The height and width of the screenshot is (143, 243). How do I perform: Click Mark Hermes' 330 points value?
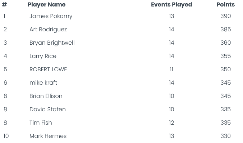coord(226,136)
